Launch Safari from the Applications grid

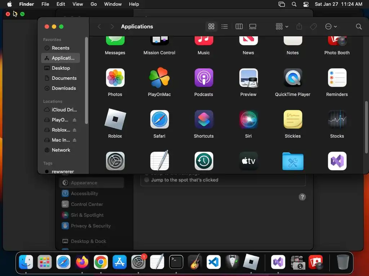pyautogui.click(x=159, y=119)
